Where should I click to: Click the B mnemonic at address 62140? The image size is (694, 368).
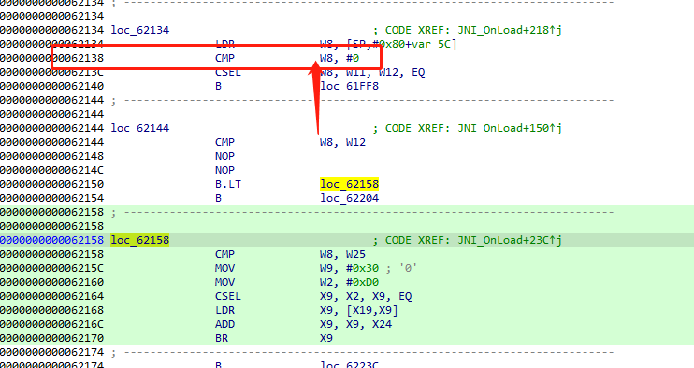coord(218,86)
